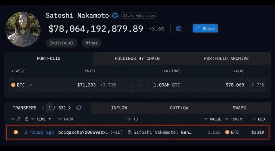Open the Portfolio Archive tab
The image size is (275, 151).
click(x=226, y=58)
